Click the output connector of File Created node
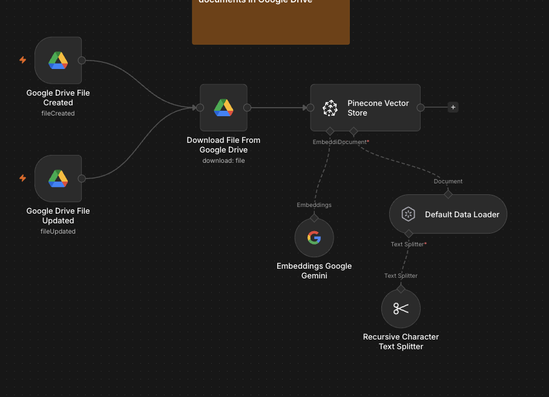The height and width of the screenshot is (397, 549). [82, 60]
